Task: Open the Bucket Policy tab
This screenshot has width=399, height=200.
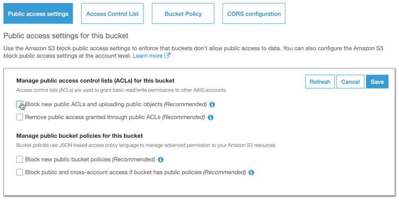Action: click(183, 14)
